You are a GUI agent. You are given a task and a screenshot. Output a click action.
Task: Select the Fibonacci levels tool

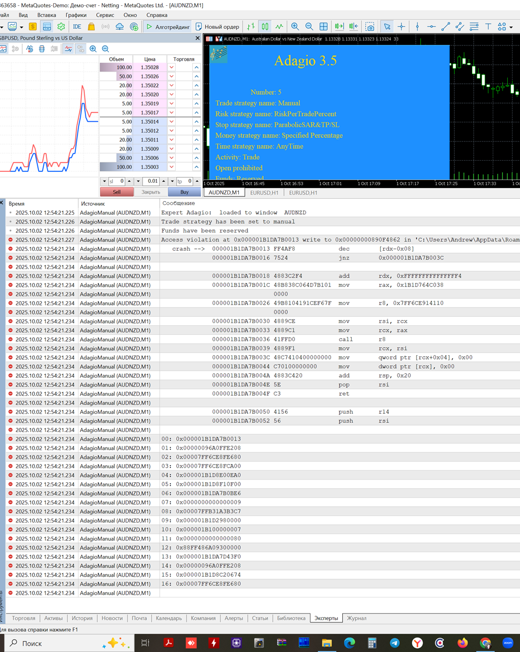[474, 26]
